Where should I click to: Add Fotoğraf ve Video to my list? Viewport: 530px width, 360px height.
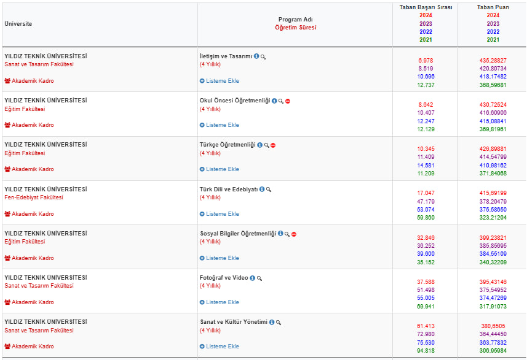[220, 302]
